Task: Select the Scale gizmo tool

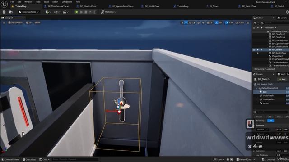Action: [194, 22]
